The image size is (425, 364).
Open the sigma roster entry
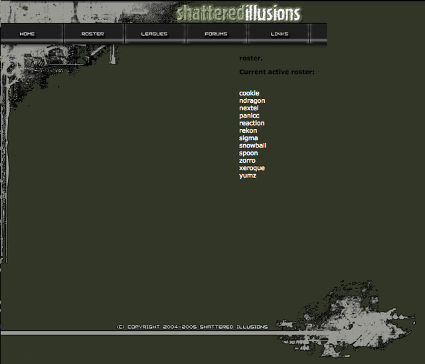click(248, 138)
